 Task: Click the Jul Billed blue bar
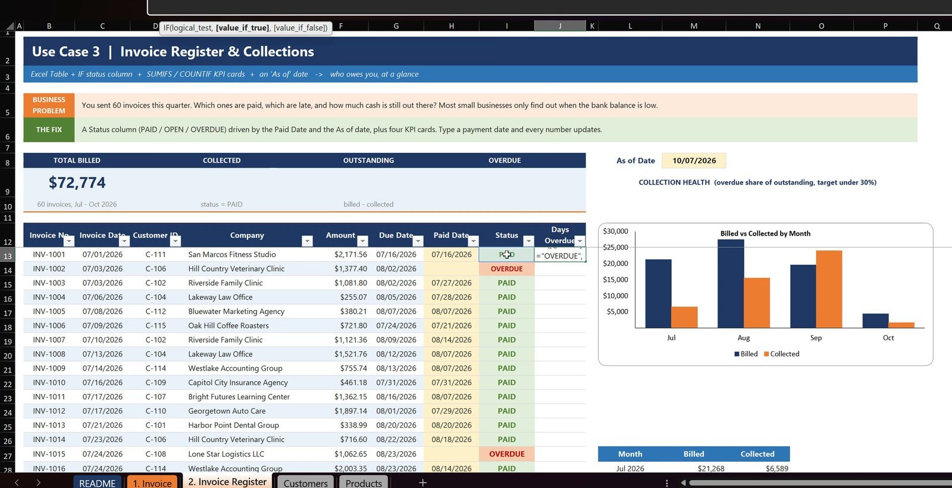(658, 293)
